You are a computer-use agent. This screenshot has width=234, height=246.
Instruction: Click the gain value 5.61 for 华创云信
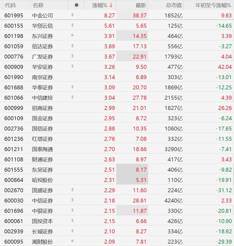click(x=109, y=26)
